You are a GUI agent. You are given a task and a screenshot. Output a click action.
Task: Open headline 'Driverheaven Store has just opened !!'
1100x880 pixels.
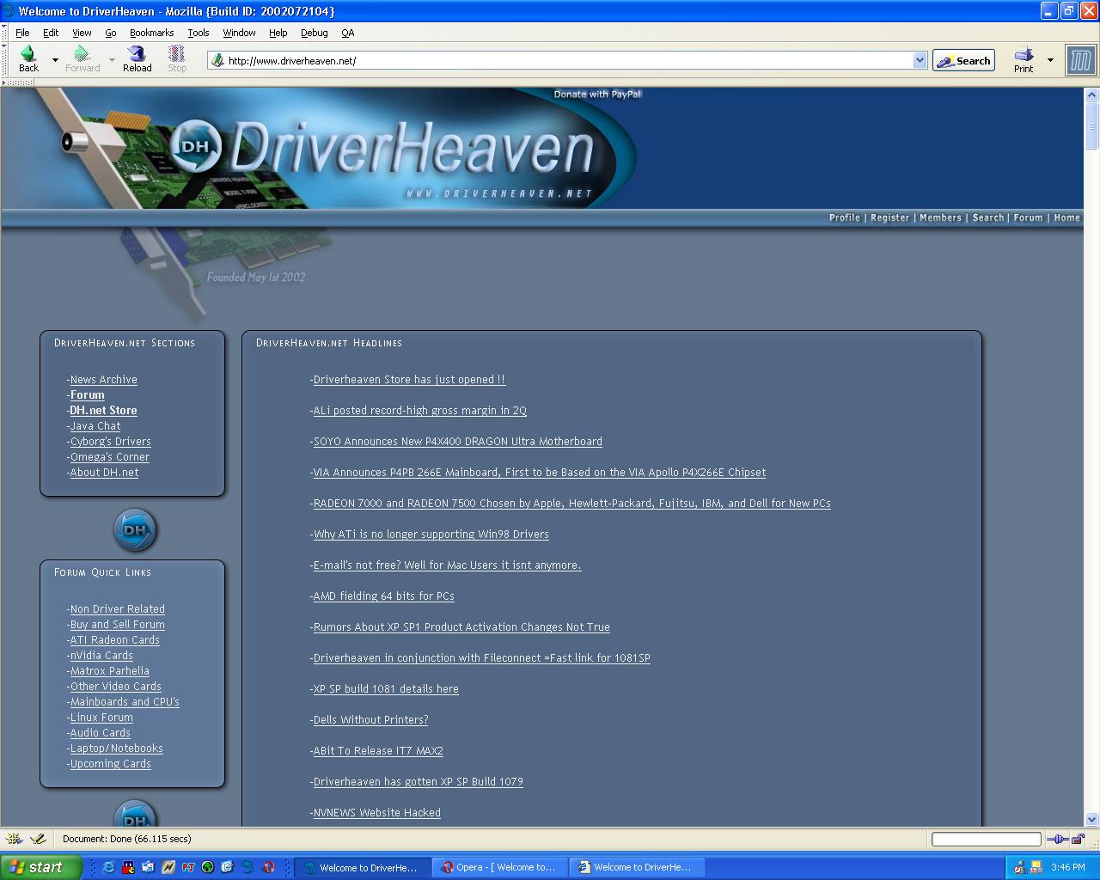pos(409,380)
